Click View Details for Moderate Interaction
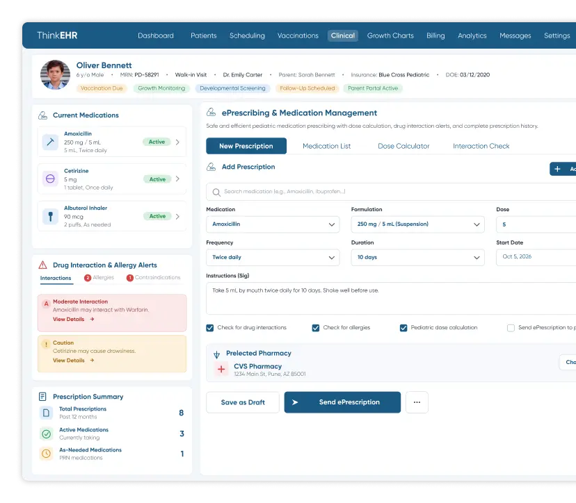 point(74,319)
